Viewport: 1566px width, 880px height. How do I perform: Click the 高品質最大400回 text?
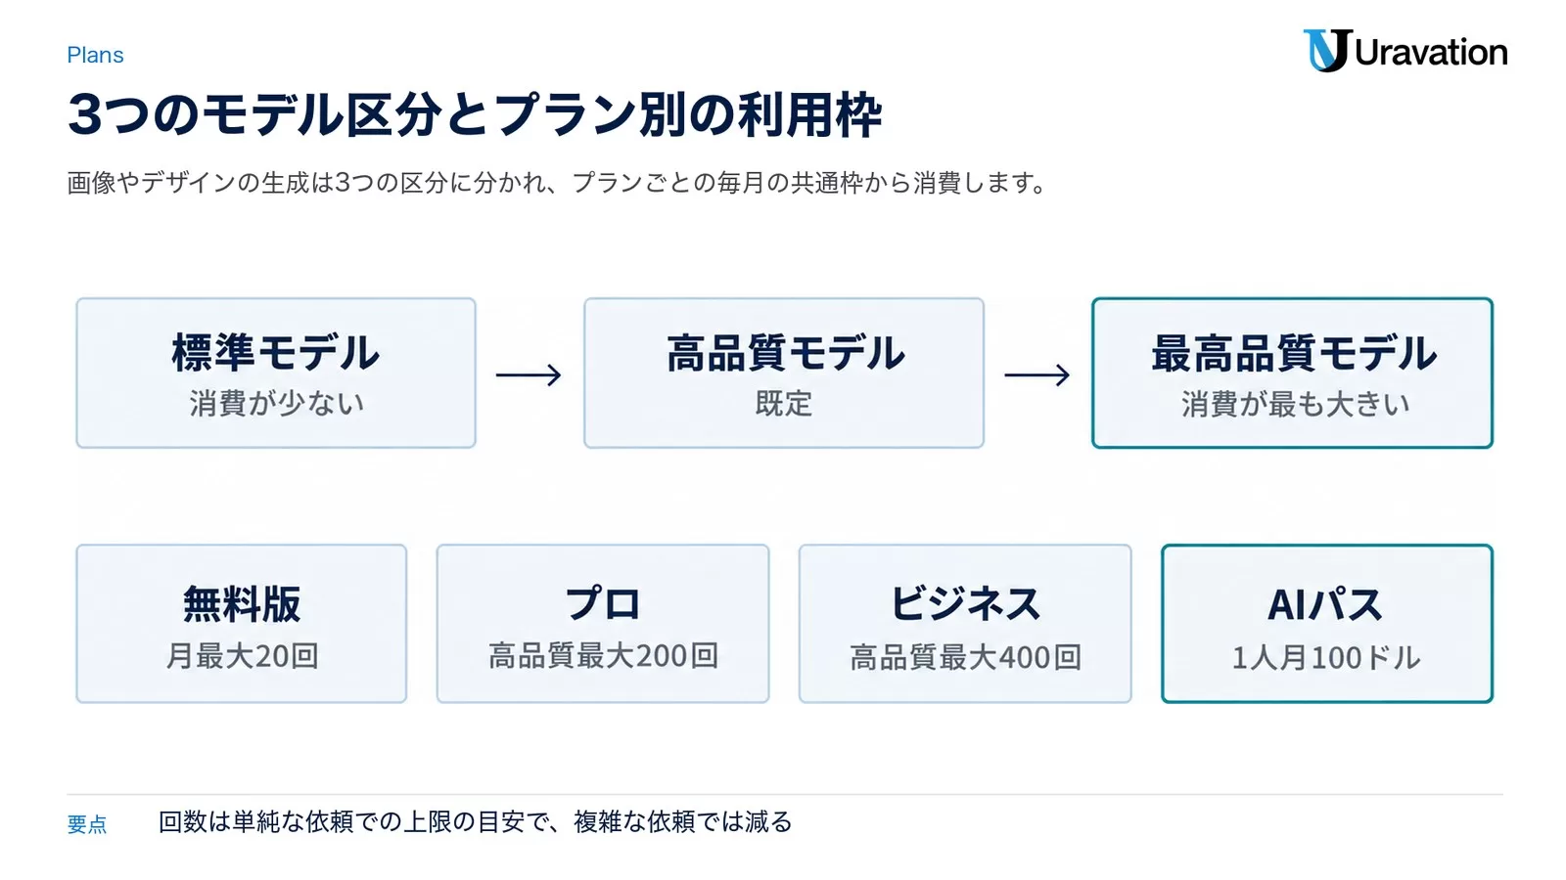pos(966,657)
